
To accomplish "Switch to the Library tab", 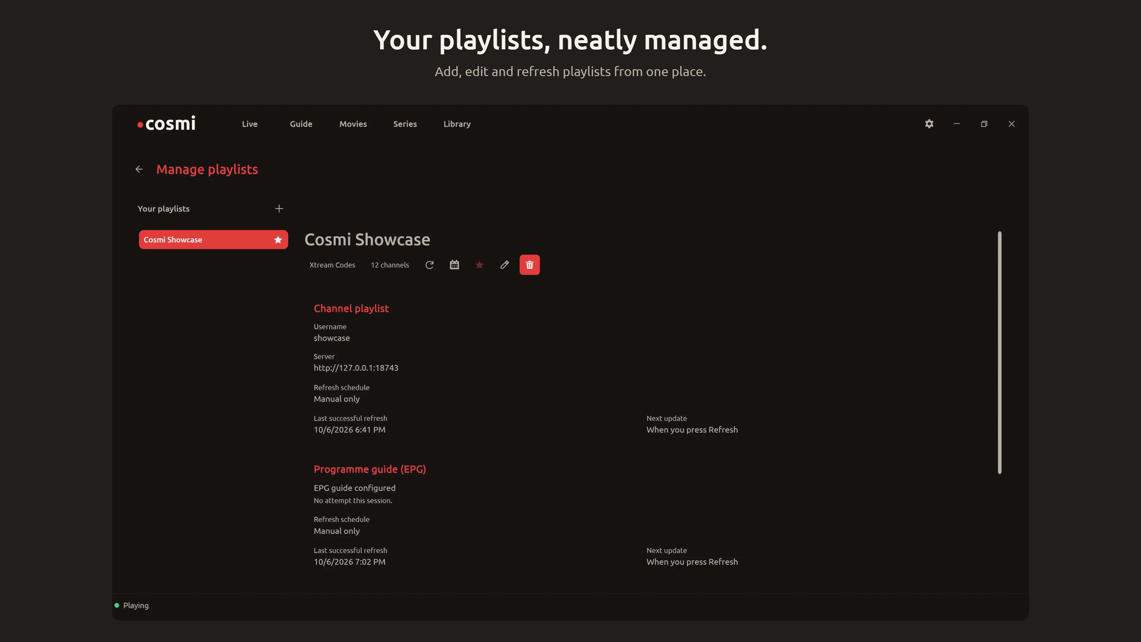I will click(457, 124).
